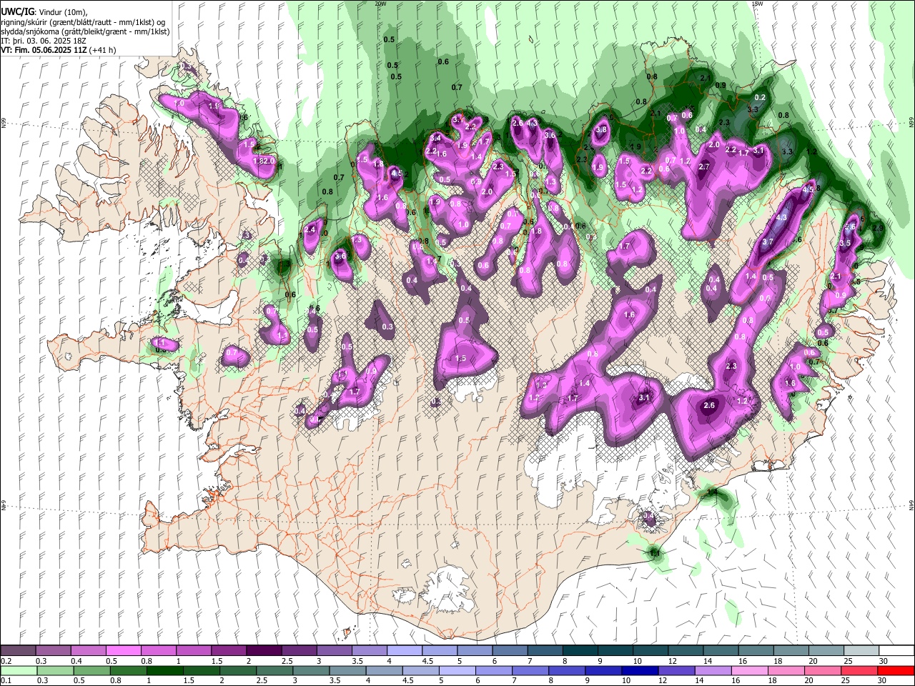The image size is (915, 686).
Task: Click the 'VT: Fim. 05.06.2025 11Z' valid time
Action: 45,50
